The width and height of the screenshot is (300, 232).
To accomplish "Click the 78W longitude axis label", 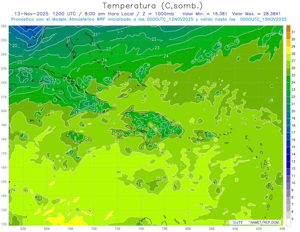I will [x=70, y=228].
